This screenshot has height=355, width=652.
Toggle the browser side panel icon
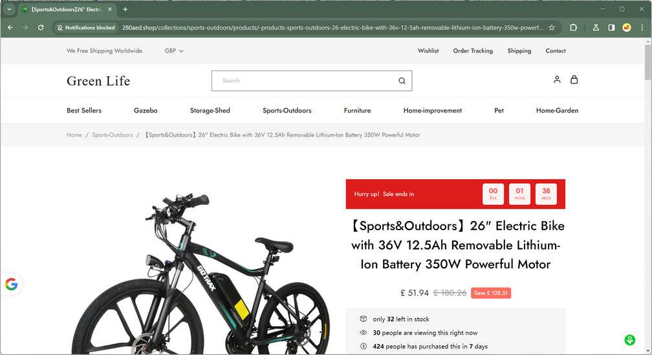pyautogui.click(x=611, y=27)
